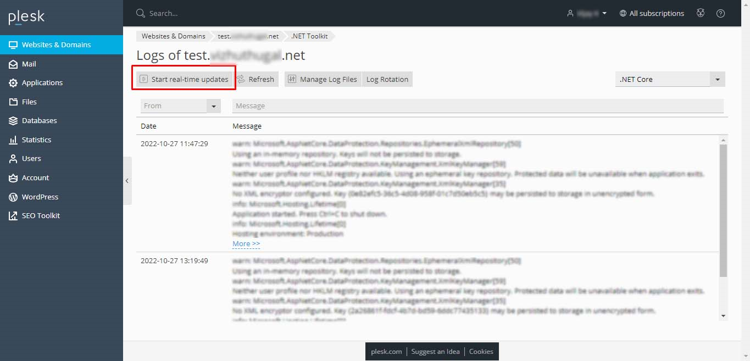Click the Message filter field

(478, 105)
